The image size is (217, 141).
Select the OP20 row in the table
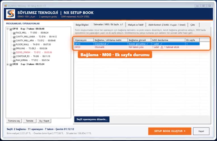pos(137,47)
